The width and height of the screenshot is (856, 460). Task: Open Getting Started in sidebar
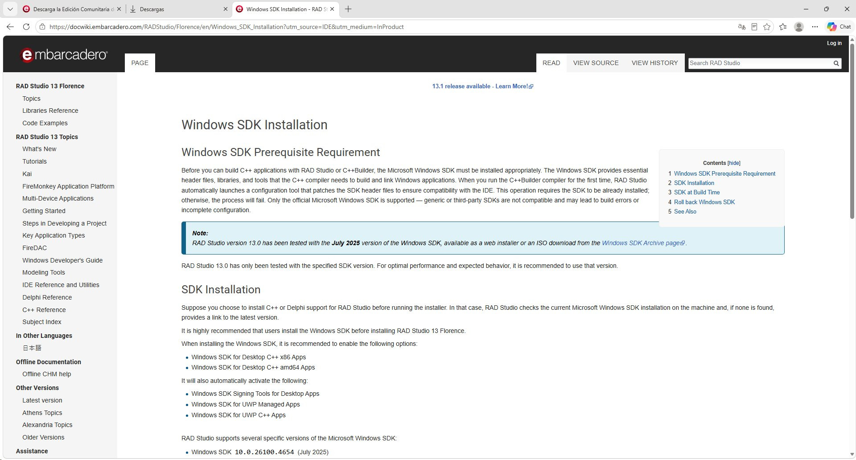tap(44, 211)
